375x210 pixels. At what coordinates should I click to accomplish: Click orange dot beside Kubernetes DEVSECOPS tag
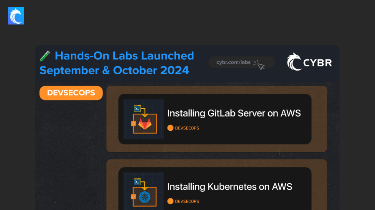point(170,201)
